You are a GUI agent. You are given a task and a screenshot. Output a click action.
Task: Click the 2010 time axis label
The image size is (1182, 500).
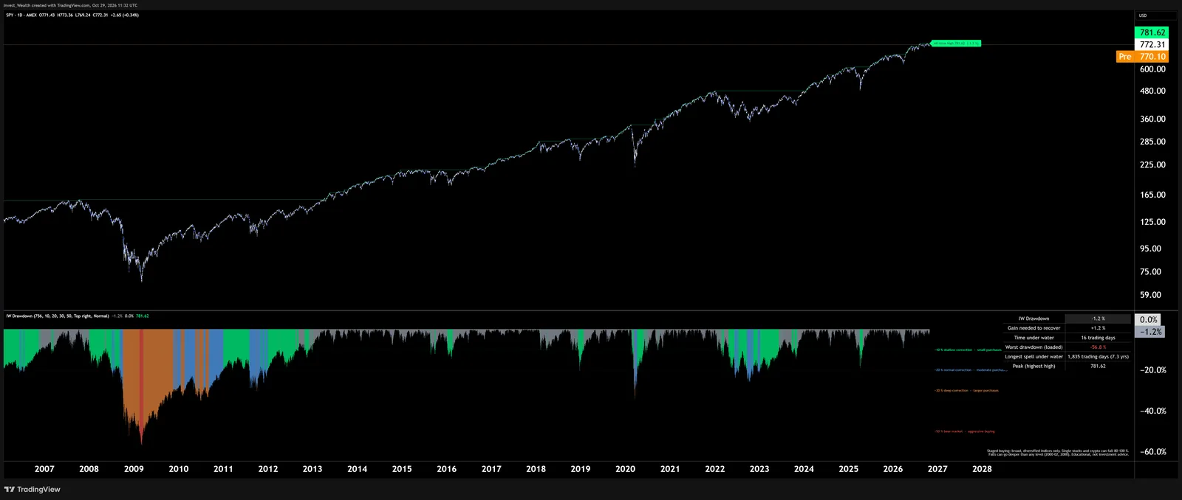click(x=179, y=469)
